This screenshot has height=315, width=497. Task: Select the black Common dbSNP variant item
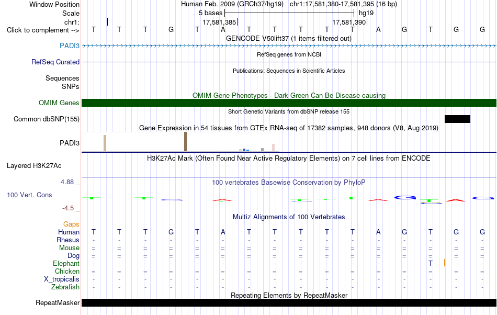pyautogui.click(x=457, y=119)
